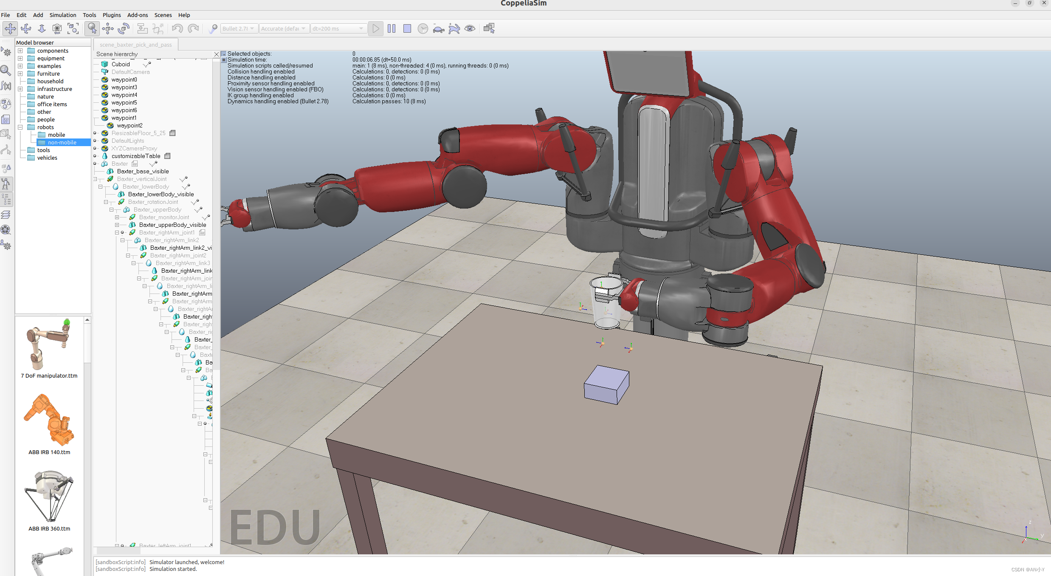This screenshot has width=1051, height=576.
Task: Expand the components folder in Model browser
Action: click(20, 51)
